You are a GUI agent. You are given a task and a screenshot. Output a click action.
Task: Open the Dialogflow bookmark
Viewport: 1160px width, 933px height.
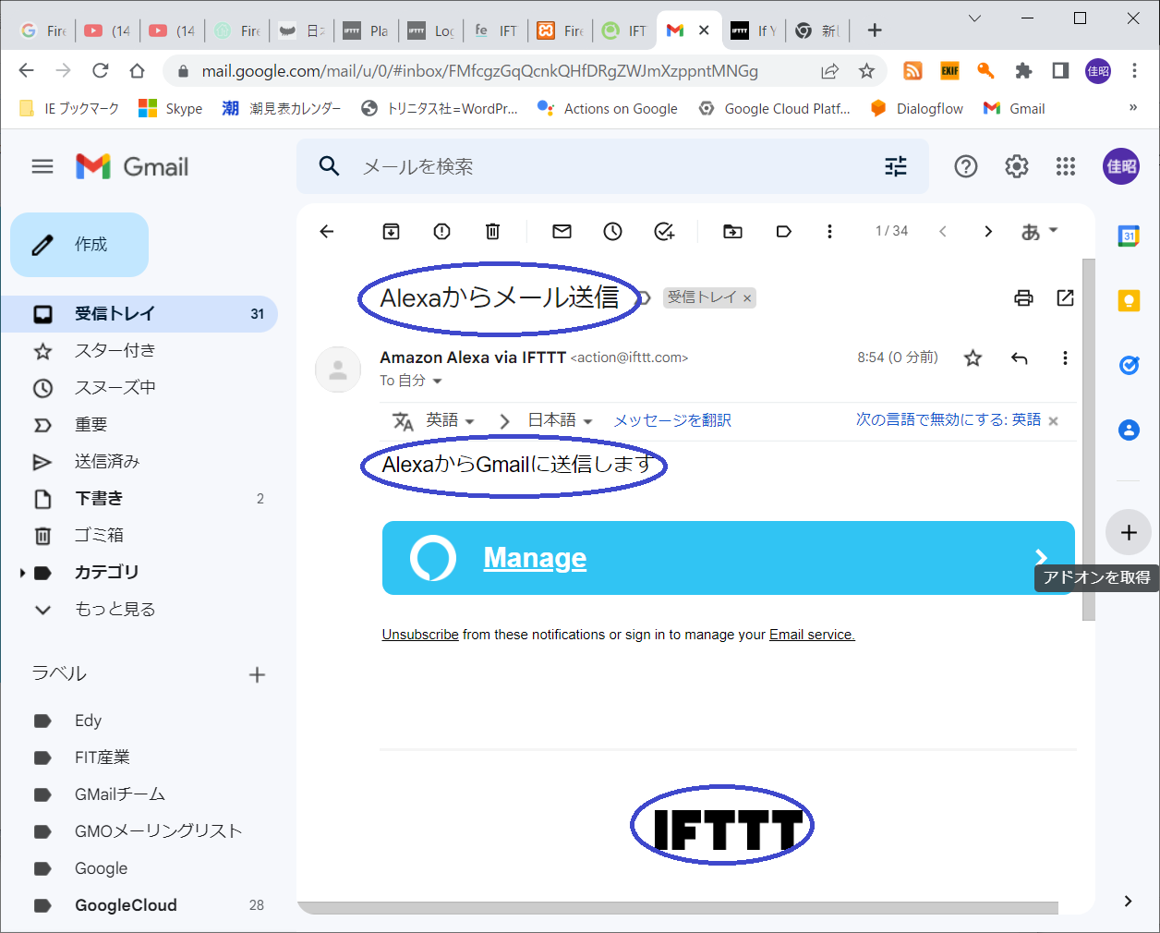click(x=917, y=108)
